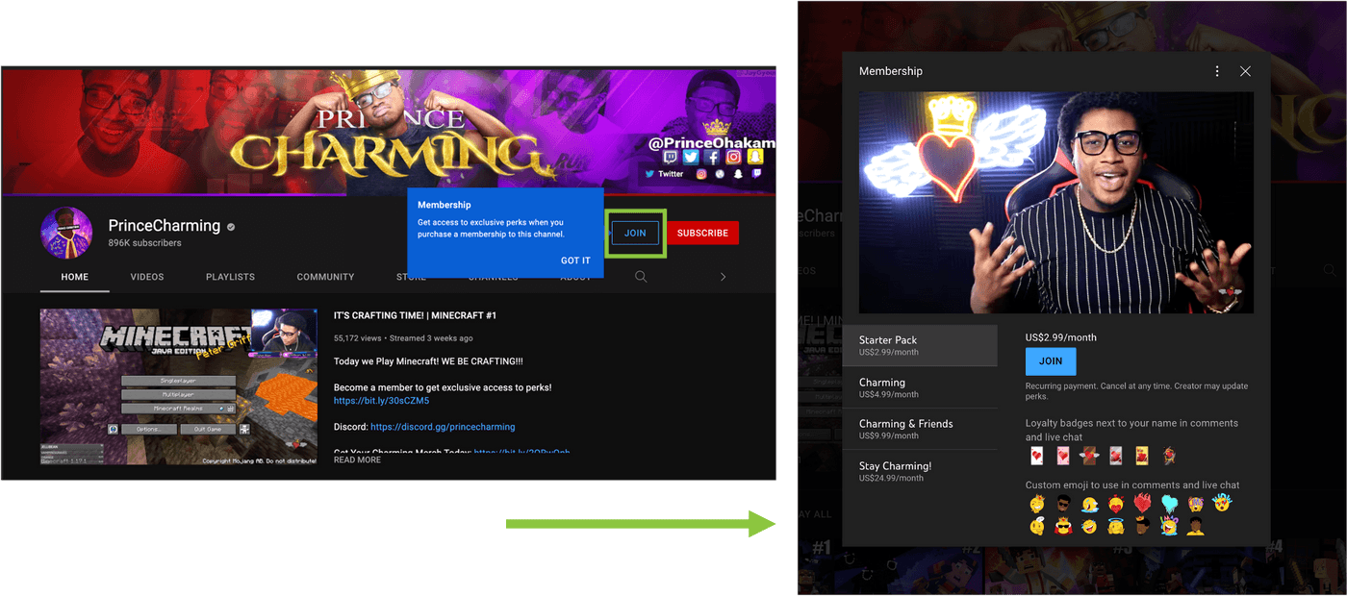Image resolution: width=1347 pixels, height=596 pixels.
Task: Click large blue Twitter bird icon under @PrinceOhakam
Action: 691,157
